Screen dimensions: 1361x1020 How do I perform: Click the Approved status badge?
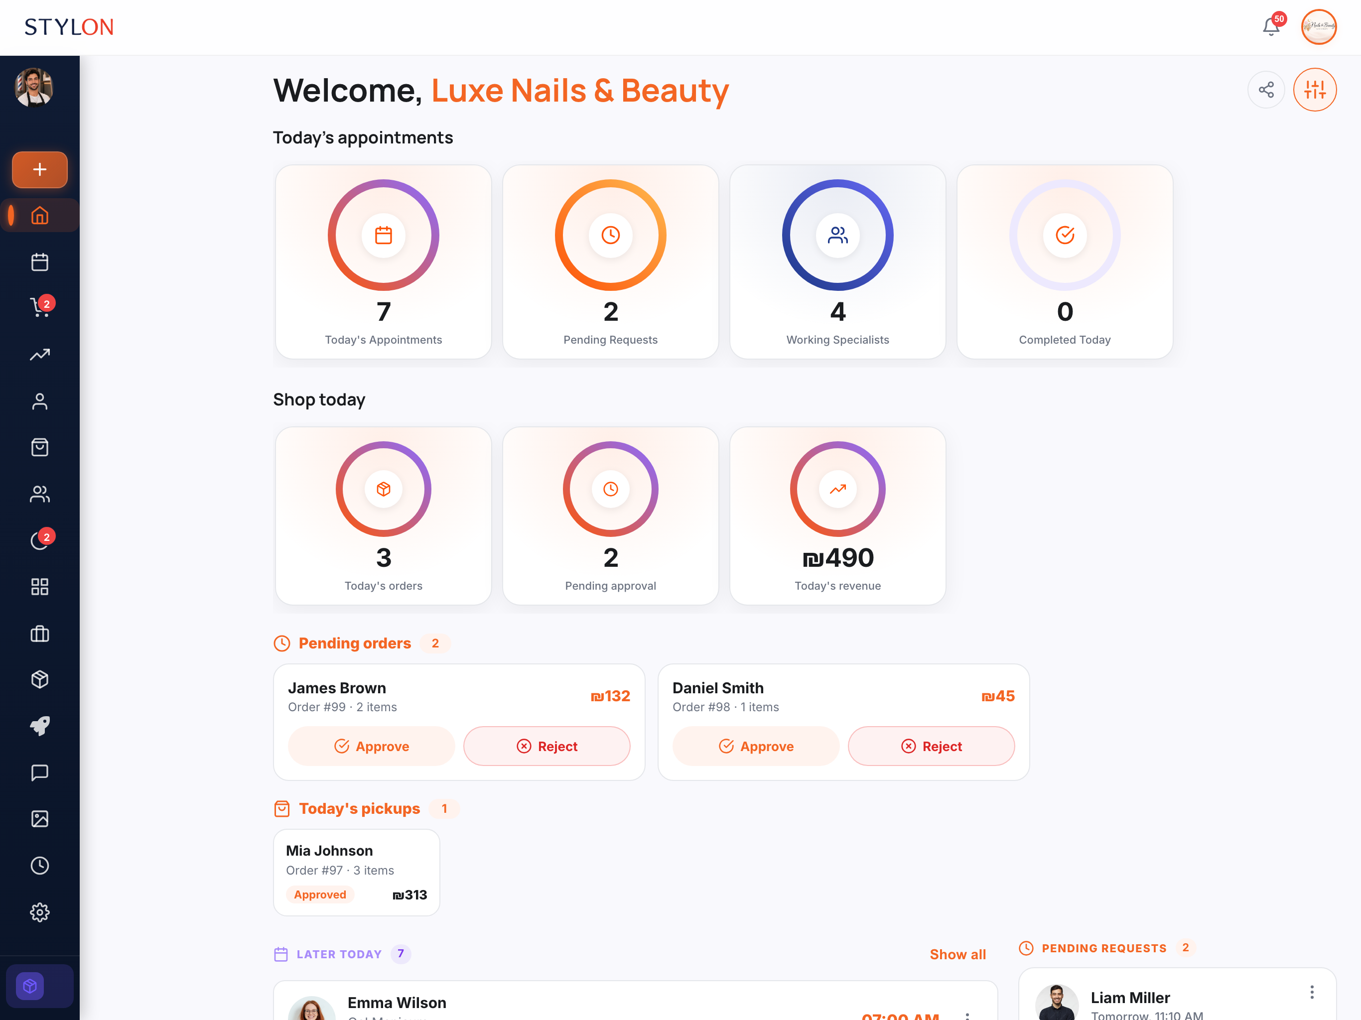pos(320,894)
